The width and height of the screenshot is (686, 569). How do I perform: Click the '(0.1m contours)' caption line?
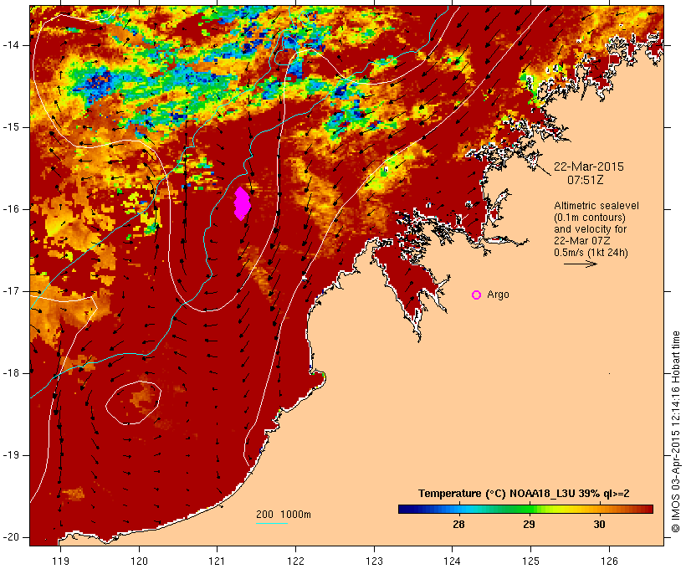(x=590, y=218)
